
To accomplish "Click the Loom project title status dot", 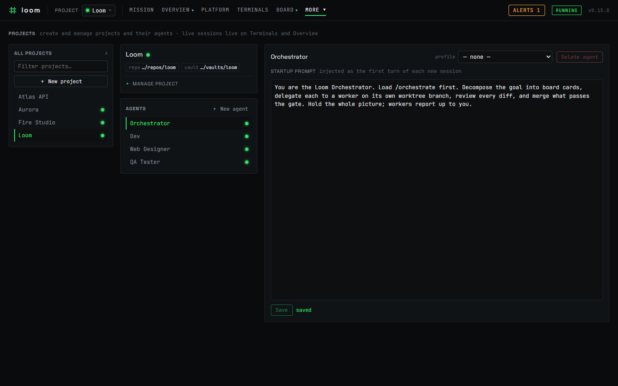I will pyautogui.click(x=148, y=55).
